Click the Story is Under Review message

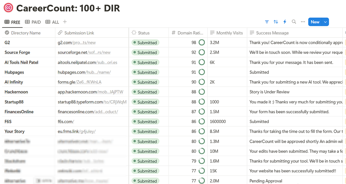coord(270,92)
